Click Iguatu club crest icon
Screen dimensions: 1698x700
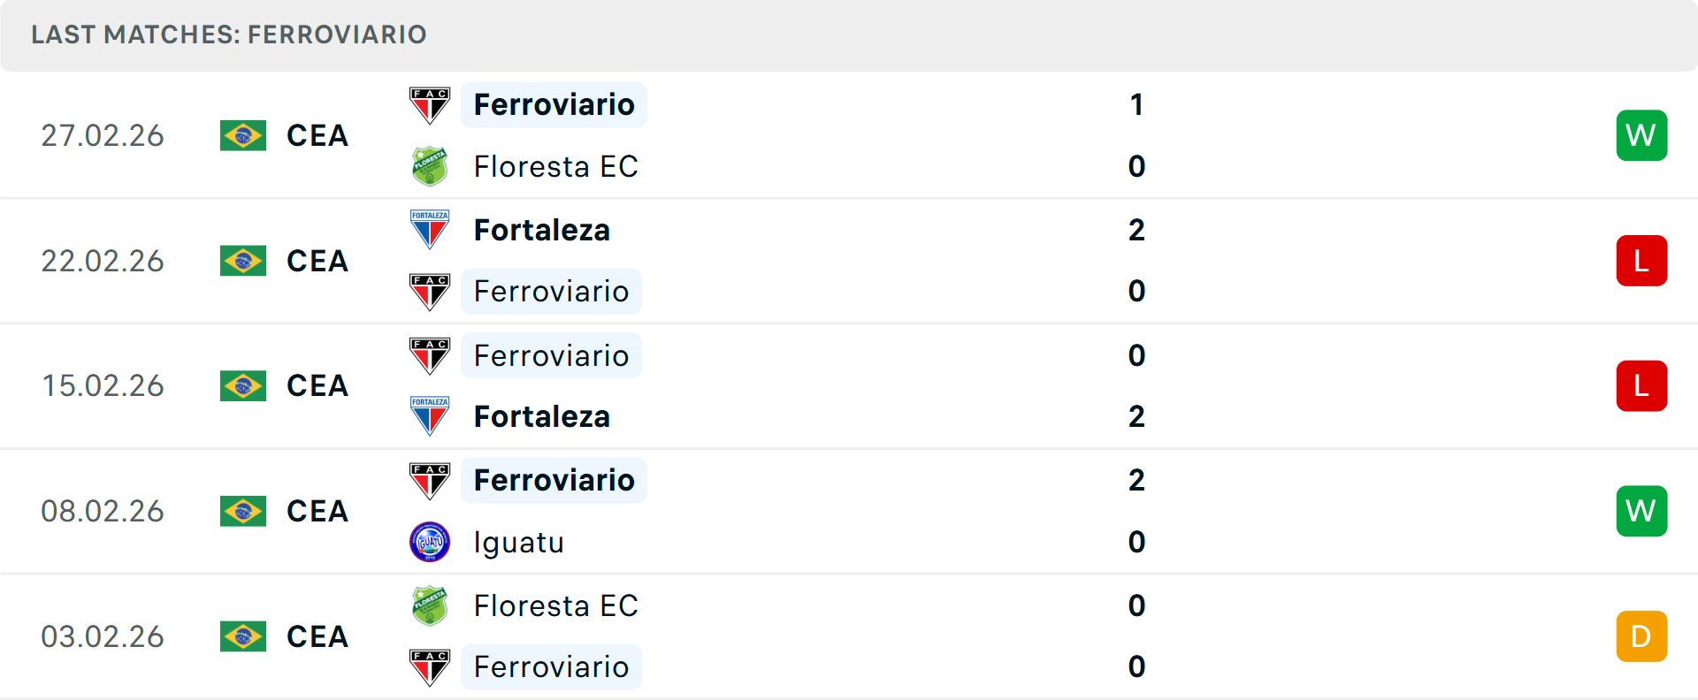[430, 542]
